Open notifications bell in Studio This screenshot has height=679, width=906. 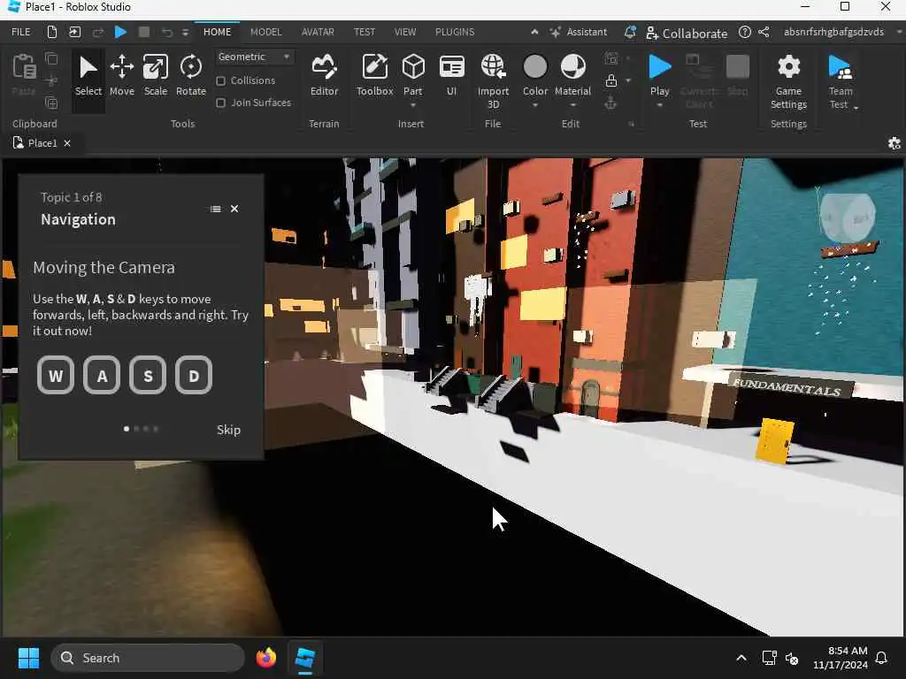(x=630, y=32)
